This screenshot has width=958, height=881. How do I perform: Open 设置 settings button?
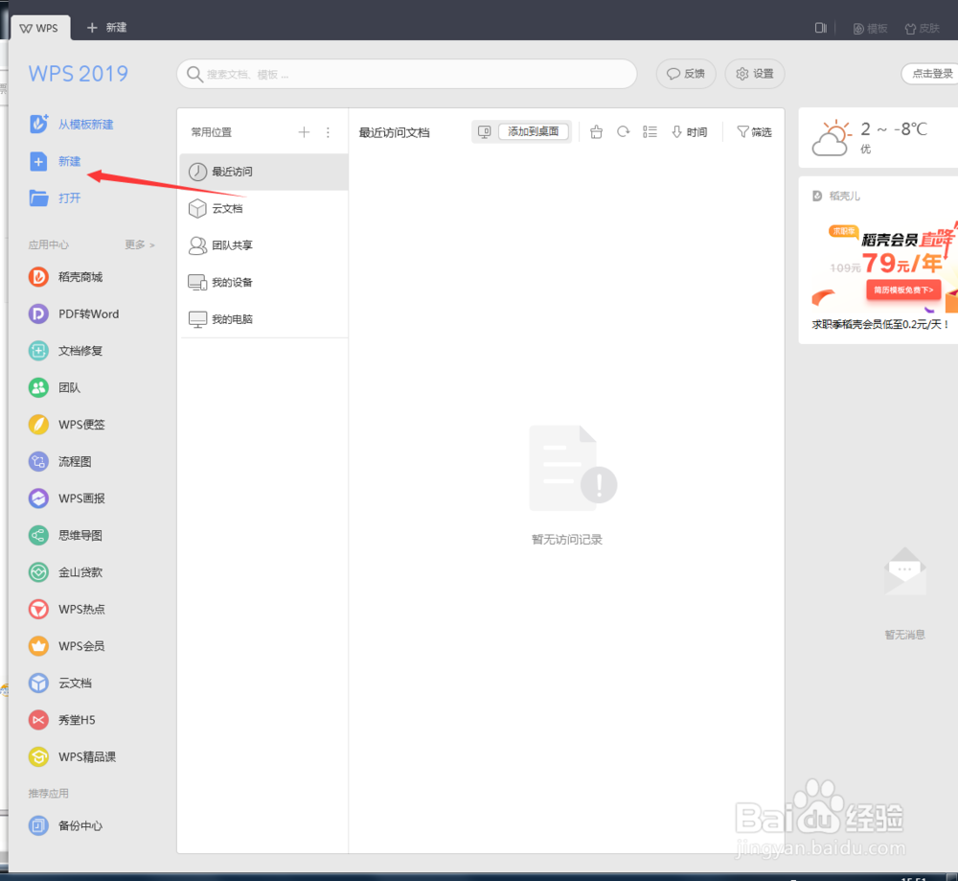(x=755, y=74)
